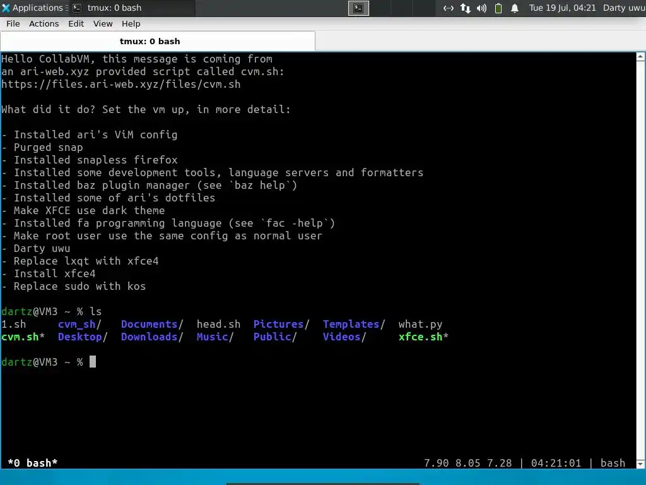The width and height of the screenshot is (646, 485).
Task: Click the Templates/ directory name
Action: [354, 324]
